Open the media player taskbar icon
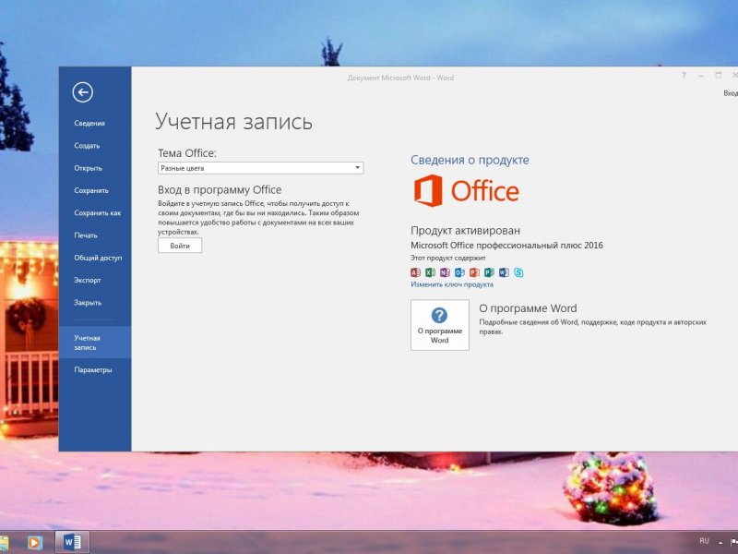 tap(34, 543)
